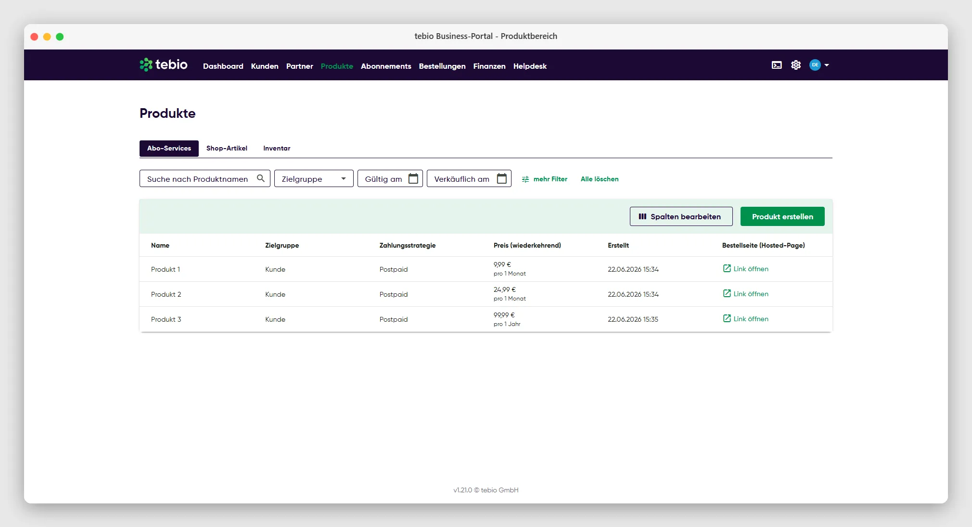Switch to the Inventar tab
The height and width of the screenshot is (527, 972).
(x=277, y=148)
